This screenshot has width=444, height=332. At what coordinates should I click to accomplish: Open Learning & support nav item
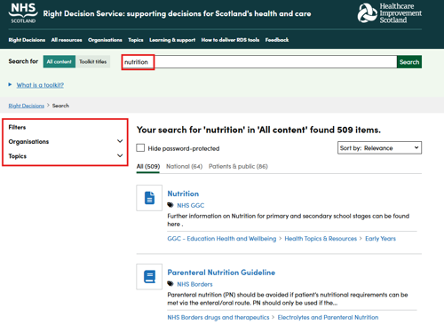tap(172, 40)
